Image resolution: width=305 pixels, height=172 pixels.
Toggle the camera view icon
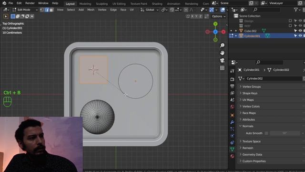tap(222, 61)
